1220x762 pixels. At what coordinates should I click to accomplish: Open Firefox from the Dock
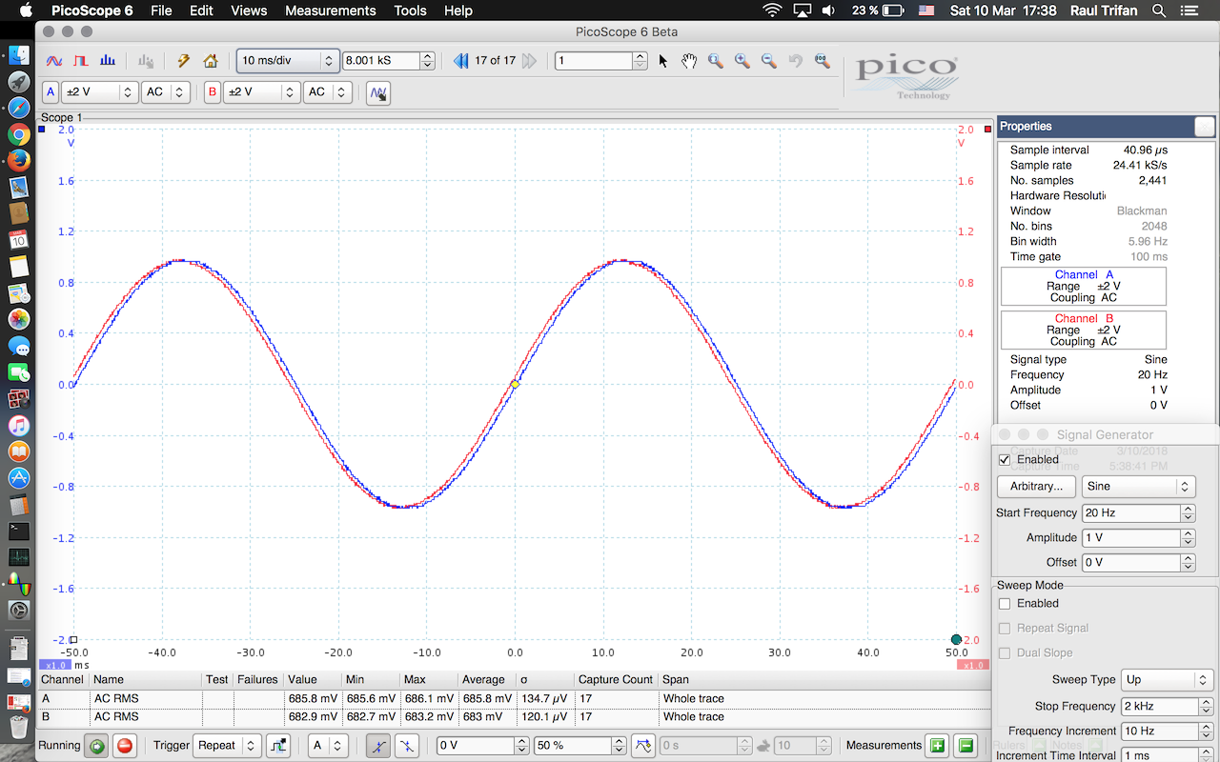click(x=19, y=160)
